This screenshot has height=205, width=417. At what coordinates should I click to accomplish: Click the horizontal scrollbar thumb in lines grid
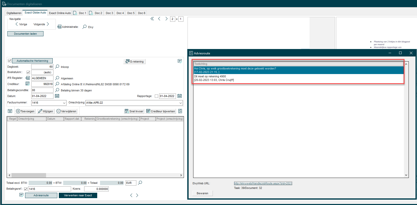(x=29, y=175)
